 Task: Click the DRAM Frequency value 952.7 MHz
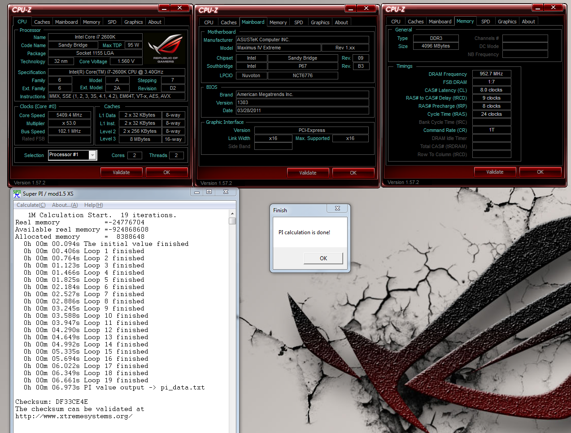coord(492,74)
